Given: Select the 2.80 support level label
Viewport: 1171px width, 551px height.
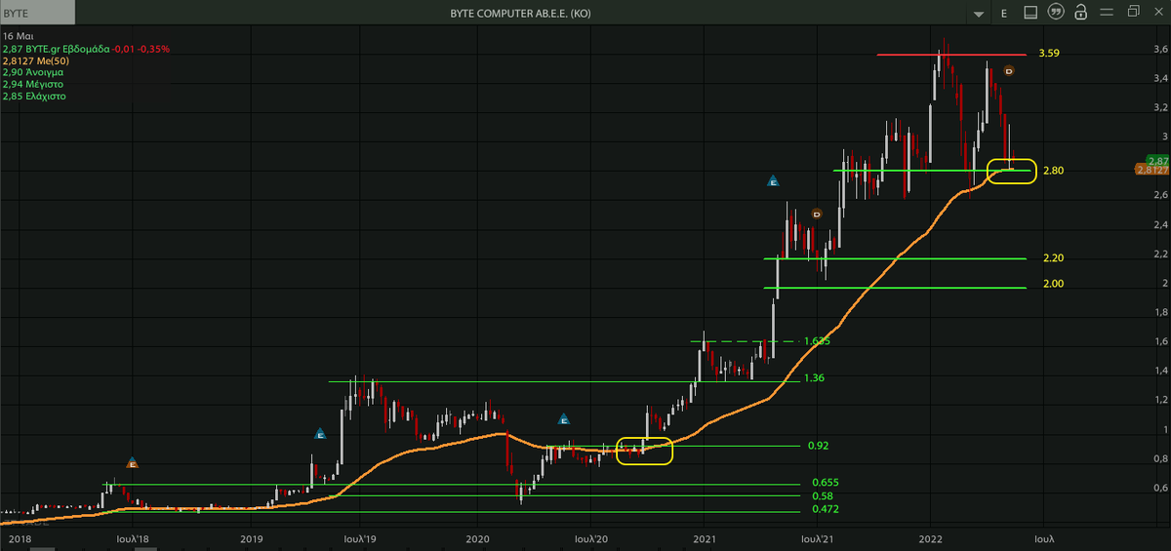Looking at the screenshot, I should click(1053, 171).
